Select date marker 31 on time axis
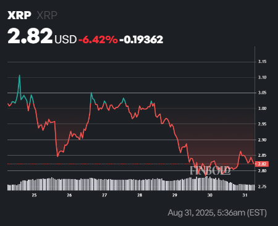The width and height of the screenshot is (278, 226). click(x=245, y=195)
